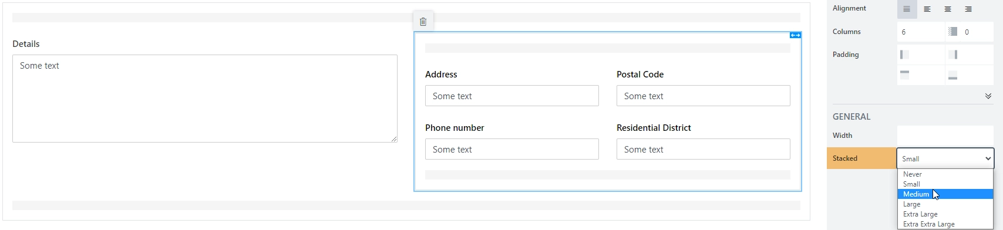Select justify alignment icon
Viewport: 1003px width, 230px height.
pos(907,9)
